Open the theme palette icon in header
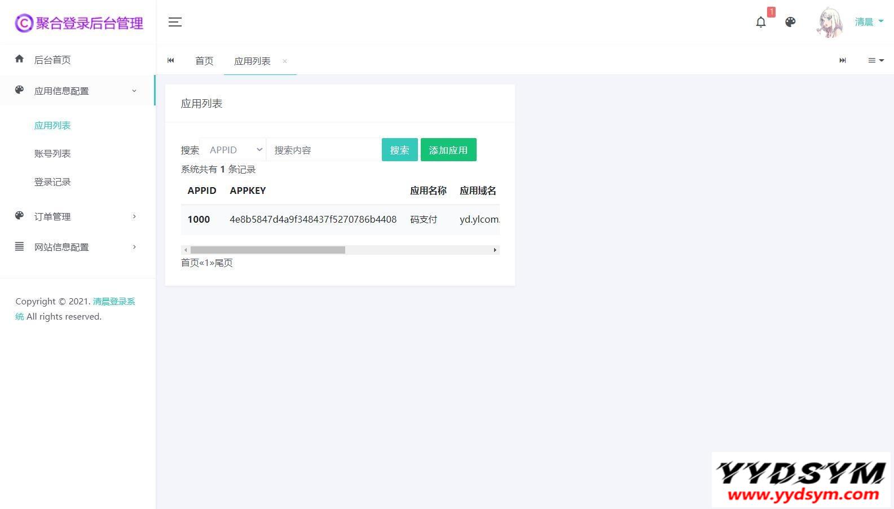Viewport: 894px width, 509px height. point(790,22)
